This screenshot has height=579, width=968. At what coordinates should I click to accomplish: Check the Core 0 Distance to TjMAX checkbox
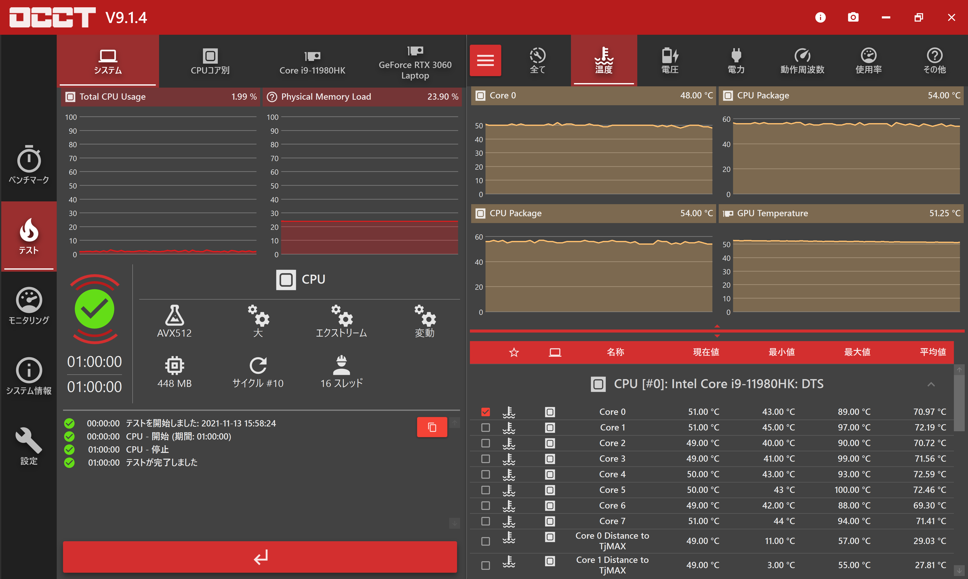pyautogui.click(x=485, y=541)
